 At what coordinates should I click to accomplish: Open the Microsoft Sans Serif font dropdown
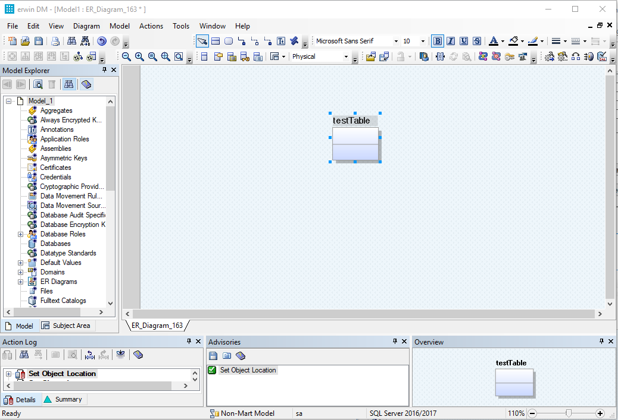point(395,41)
